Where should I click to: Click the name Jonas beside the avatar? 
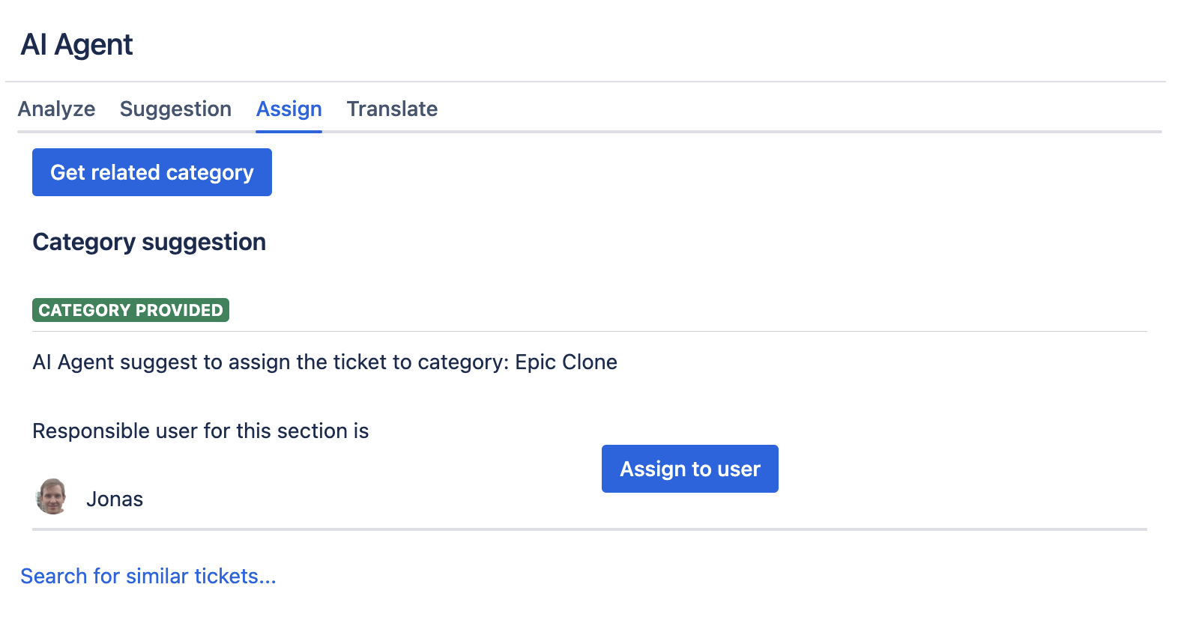point(115,499)
